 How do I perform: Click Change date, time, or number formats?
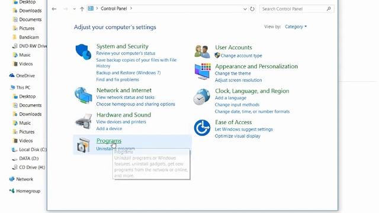(252, 112)
